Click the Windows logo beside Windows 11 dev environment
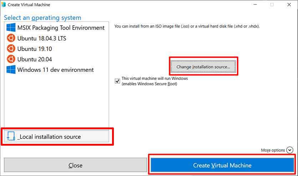Viewport: 298px width, 176px height. coord(11,70)
